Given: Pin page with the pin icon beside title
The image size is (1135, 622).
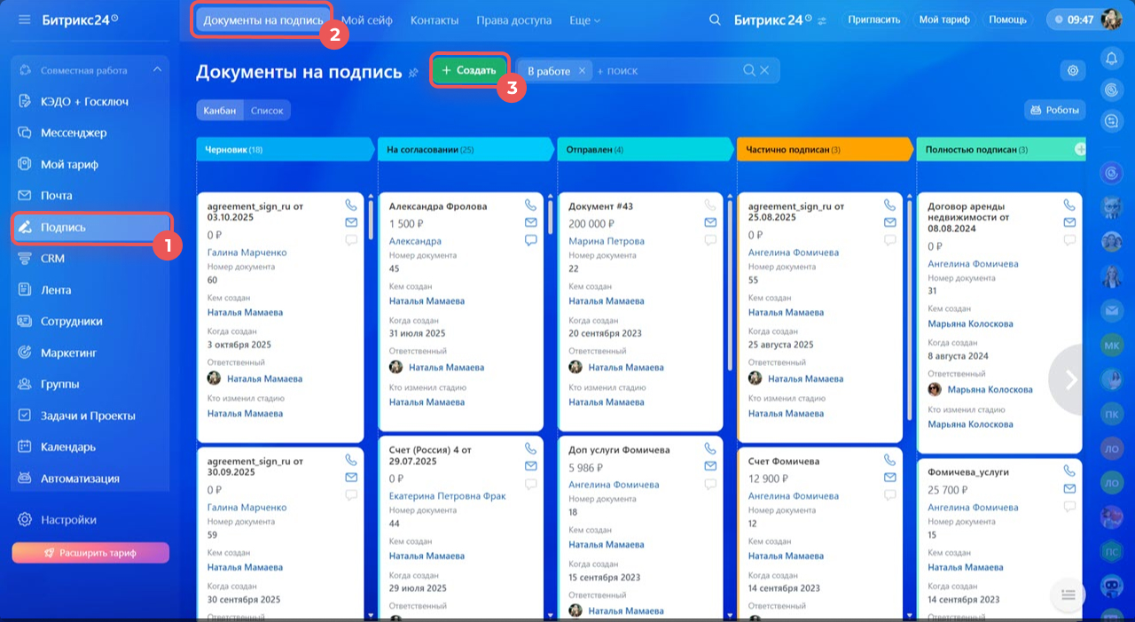Looking at the screenshot, I should click(x=413, y=73).
